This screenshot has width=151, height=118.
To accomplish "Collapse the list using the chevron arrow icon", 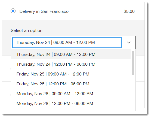I will [x=129, y=43].
